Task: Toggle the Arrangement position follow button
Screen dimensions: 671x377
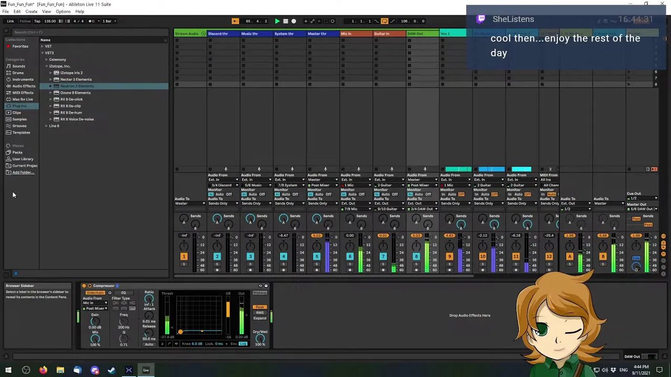Action: [235, 21]
